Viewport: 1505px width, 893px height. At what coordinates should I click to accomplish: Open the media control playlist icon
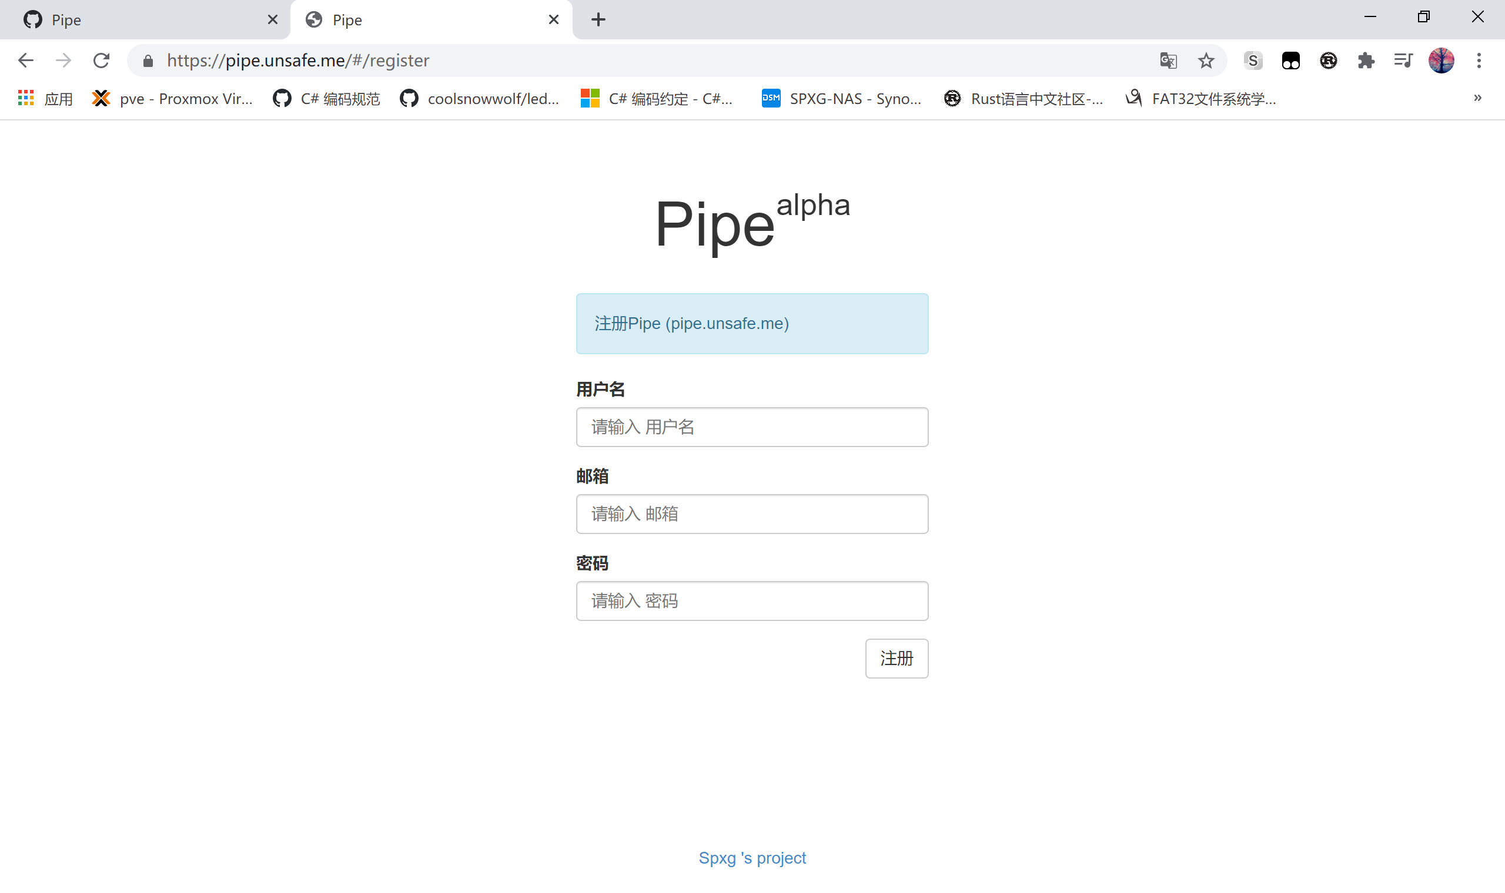[x=1403, y=60]
